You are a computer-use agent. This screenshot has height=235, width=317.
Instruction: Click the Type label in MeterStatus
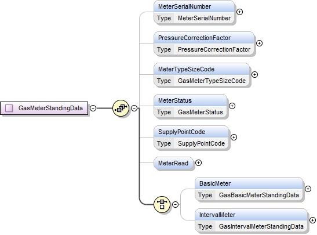[164, 113]
